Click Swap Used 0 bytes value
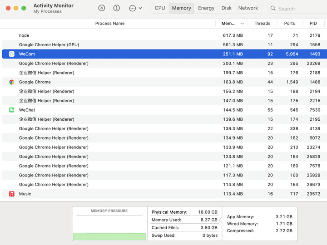The height and width of the screenshot is (245, 327). 210,235
